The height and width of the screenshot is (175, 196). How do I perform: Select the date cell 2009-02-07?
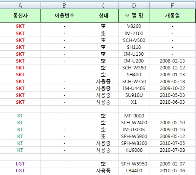point(172,164)
